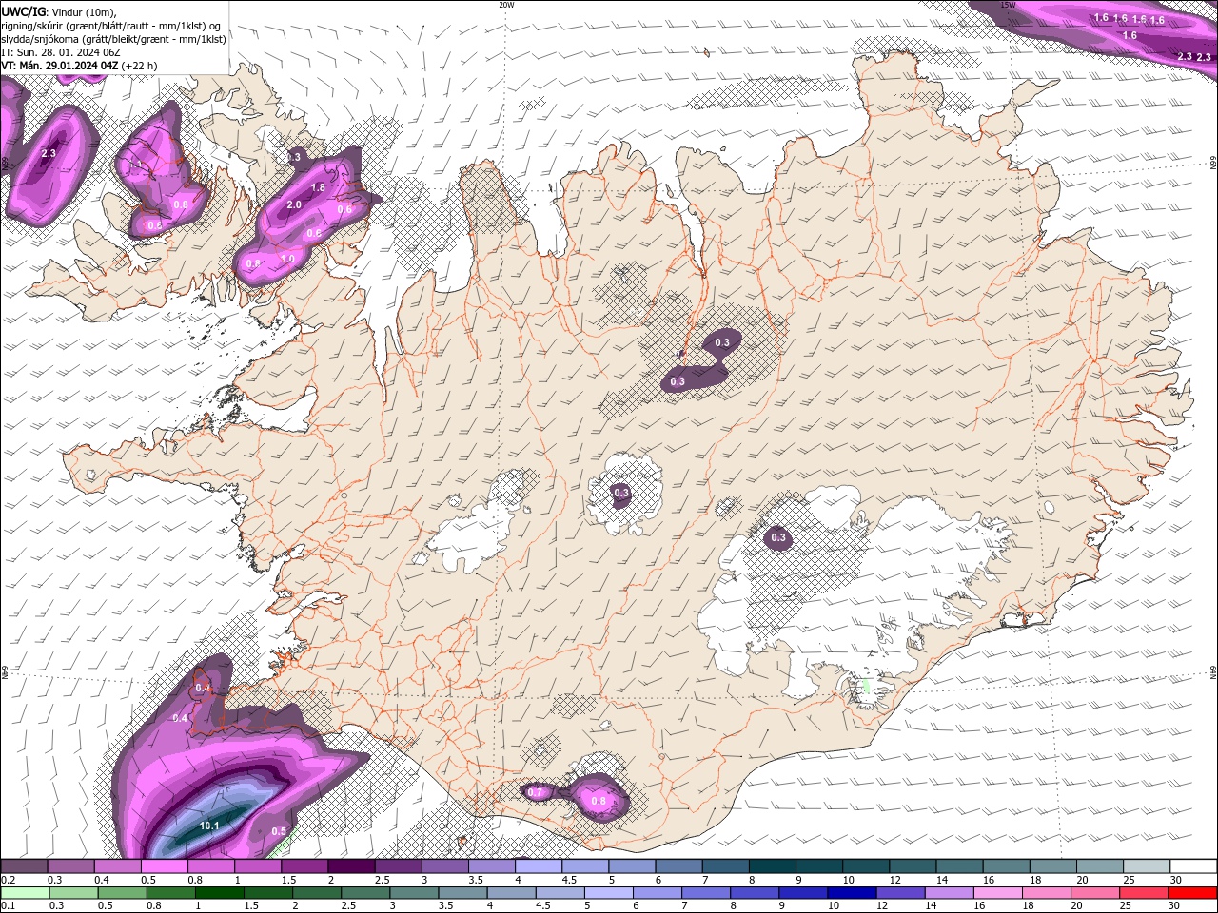The width and height of the screenshot is (1218, 913).
Task: Click the '(+22 h)' forecast offset text
Action: 140,66
